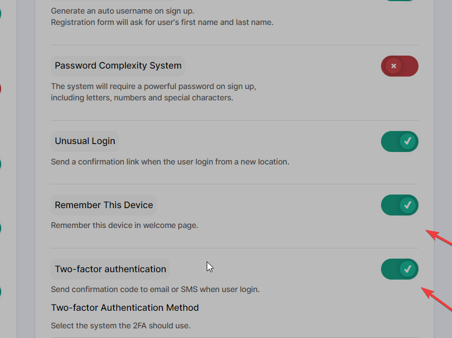This screenshot has height=338, width=452.
Task: Click the 'Send confirmation code to email or SMS' description
Action: tap(155, 289)
